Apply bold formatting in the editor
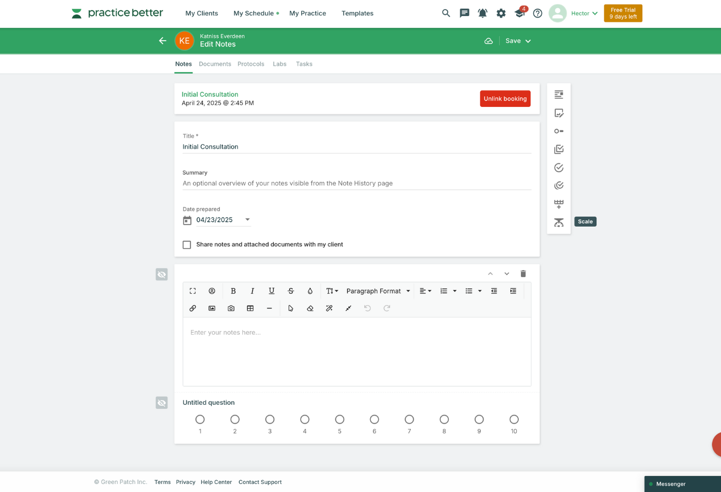Image resolution: width=721 pixels, height=492 pixels. (233, 291)
